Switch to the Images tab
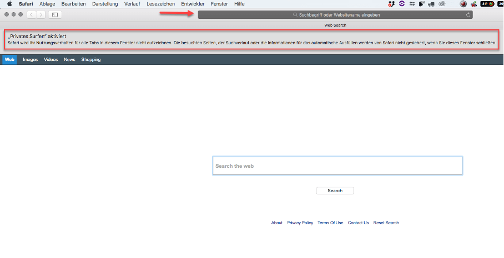This screenshot has height=258, width=504. (30, 59)
